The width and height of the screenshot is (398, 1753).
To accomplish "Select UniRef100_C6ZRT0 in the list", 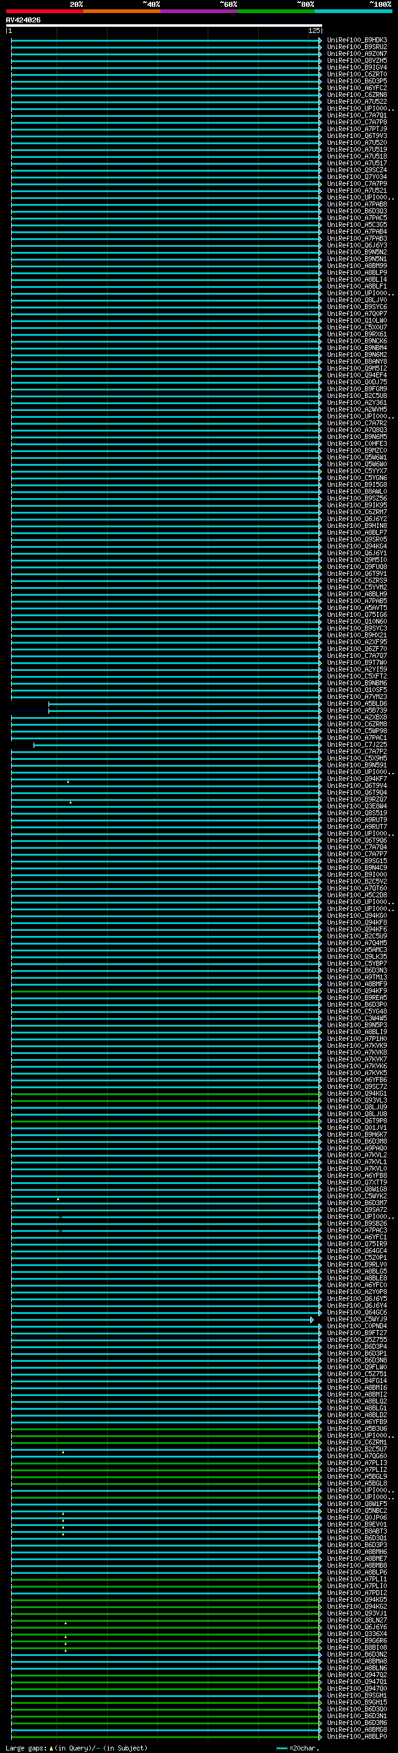I will click(x=357, y=74).
